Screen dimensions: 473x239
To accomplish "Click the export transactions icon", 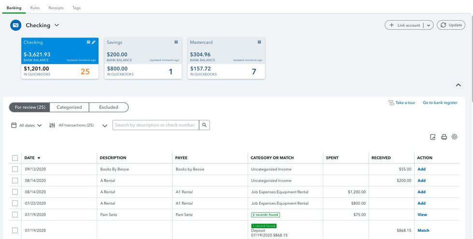I will 433,137.
